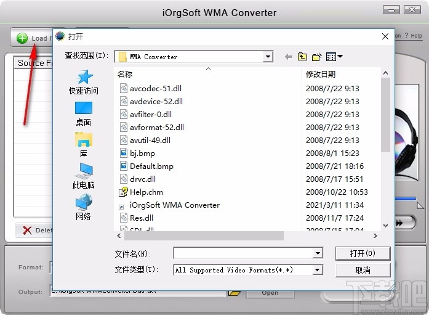Screen dimensions: 429x315
Task: Click the horizontal scrollbar thumb
Action: tap(204, 235)
